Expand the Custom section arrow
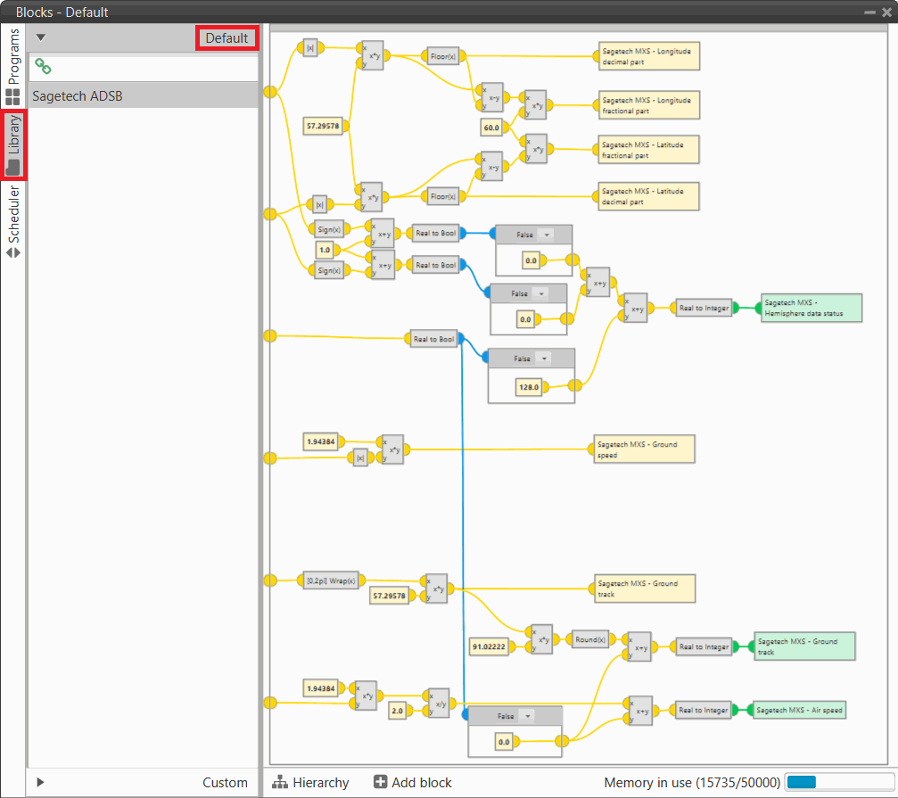 click(x=40, y=782)
